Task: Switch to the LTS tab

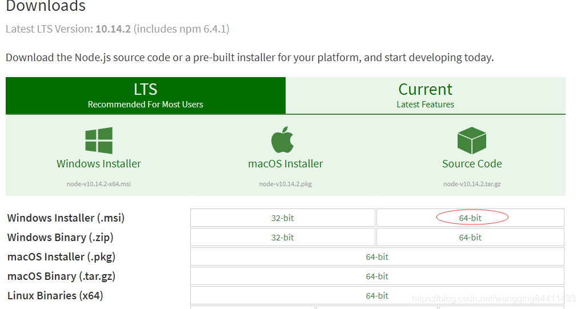Action: [x=146, y=95]
